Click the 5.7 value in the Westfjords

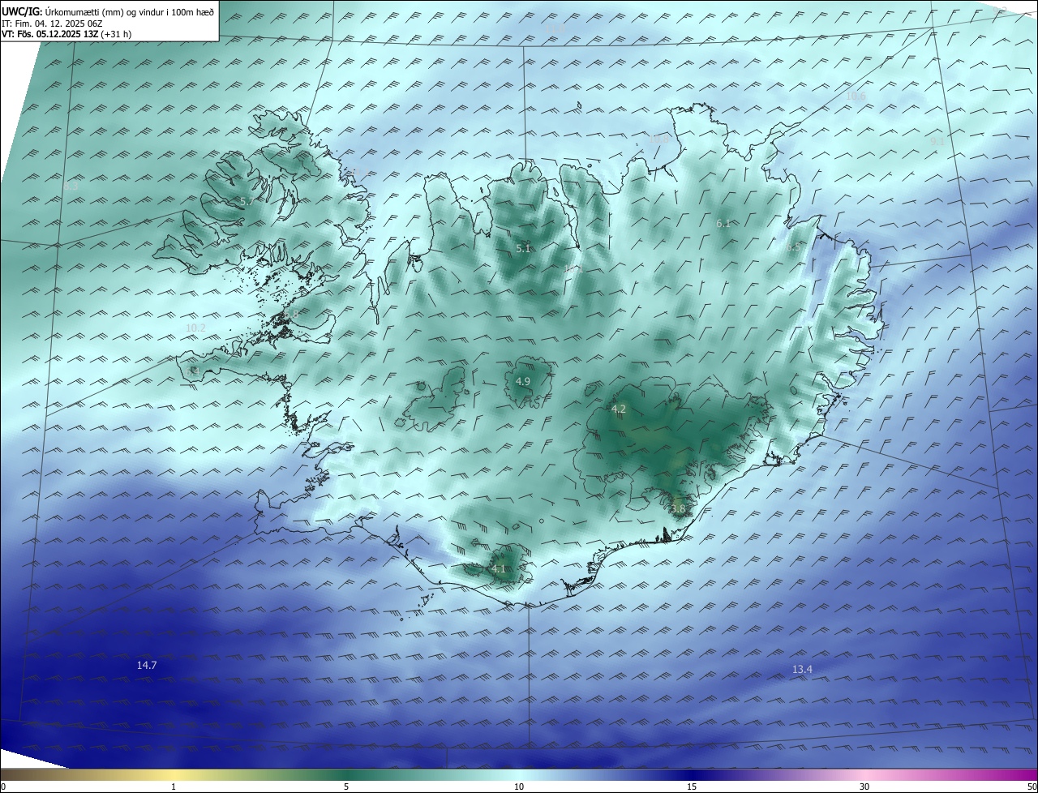[247, 200]
